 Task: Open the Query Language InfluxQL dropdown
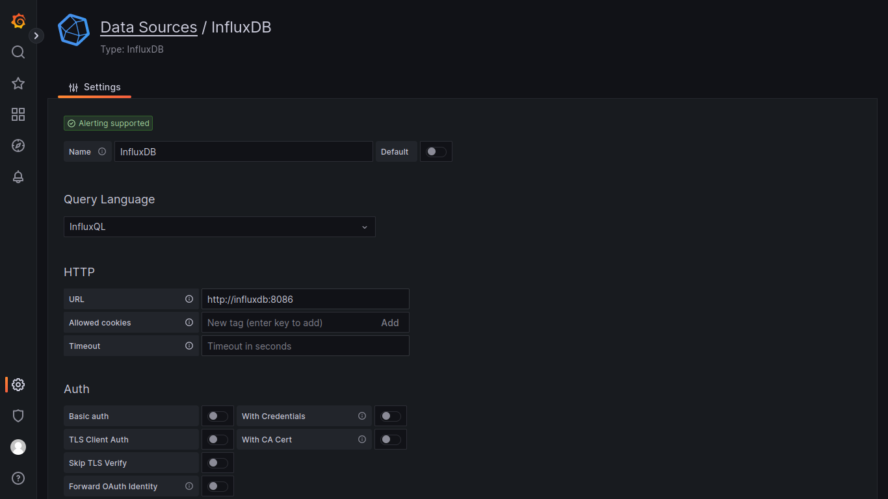[219, 227]
